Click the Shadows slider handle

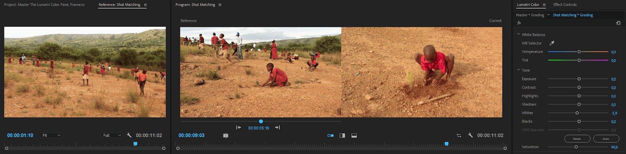579,104
